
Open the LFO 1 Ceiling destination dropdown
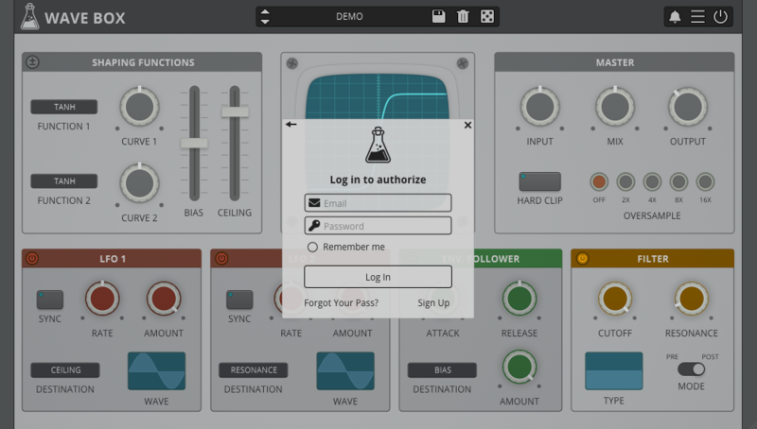coord(64,370)
